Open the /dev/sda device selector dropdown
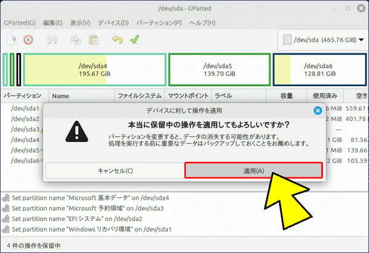This screenshot has width=369, height=253. (x=320, y=40)
